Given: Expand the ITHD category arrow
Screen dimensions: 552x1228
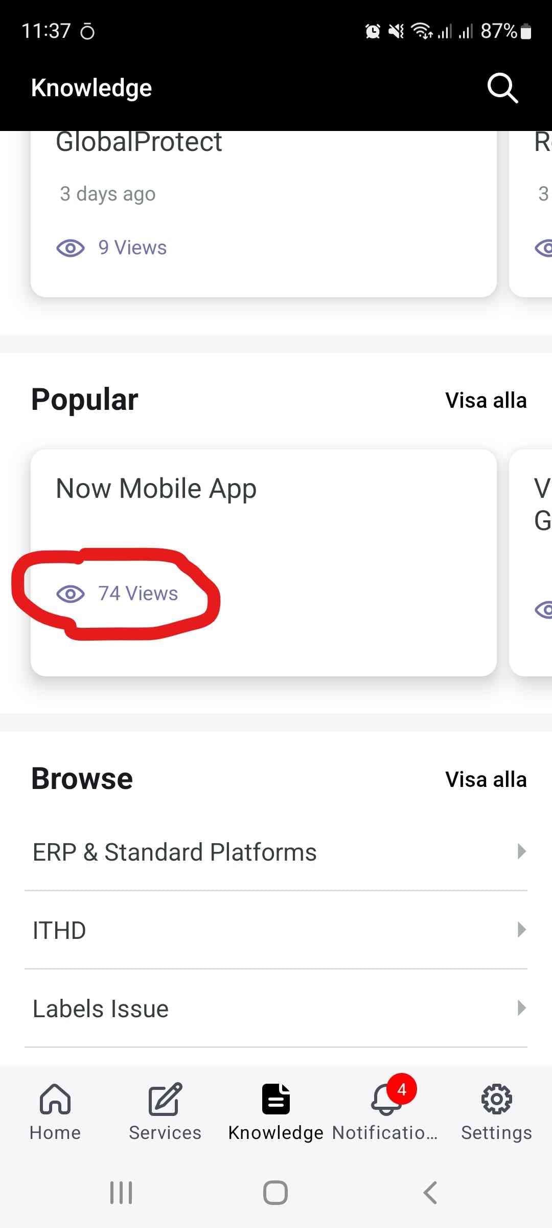Looking at the screenshot, I should point(522,930).
